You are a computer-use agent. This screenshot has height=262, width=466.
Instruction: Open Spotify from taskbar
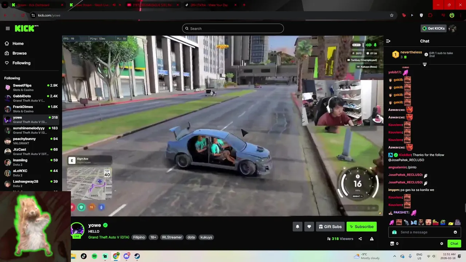94,256
